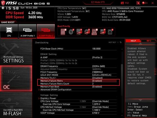Close the BIOS with the X button
Image resolution: width=157 pixels, height=118 pixels.
(x=153, y=3)
